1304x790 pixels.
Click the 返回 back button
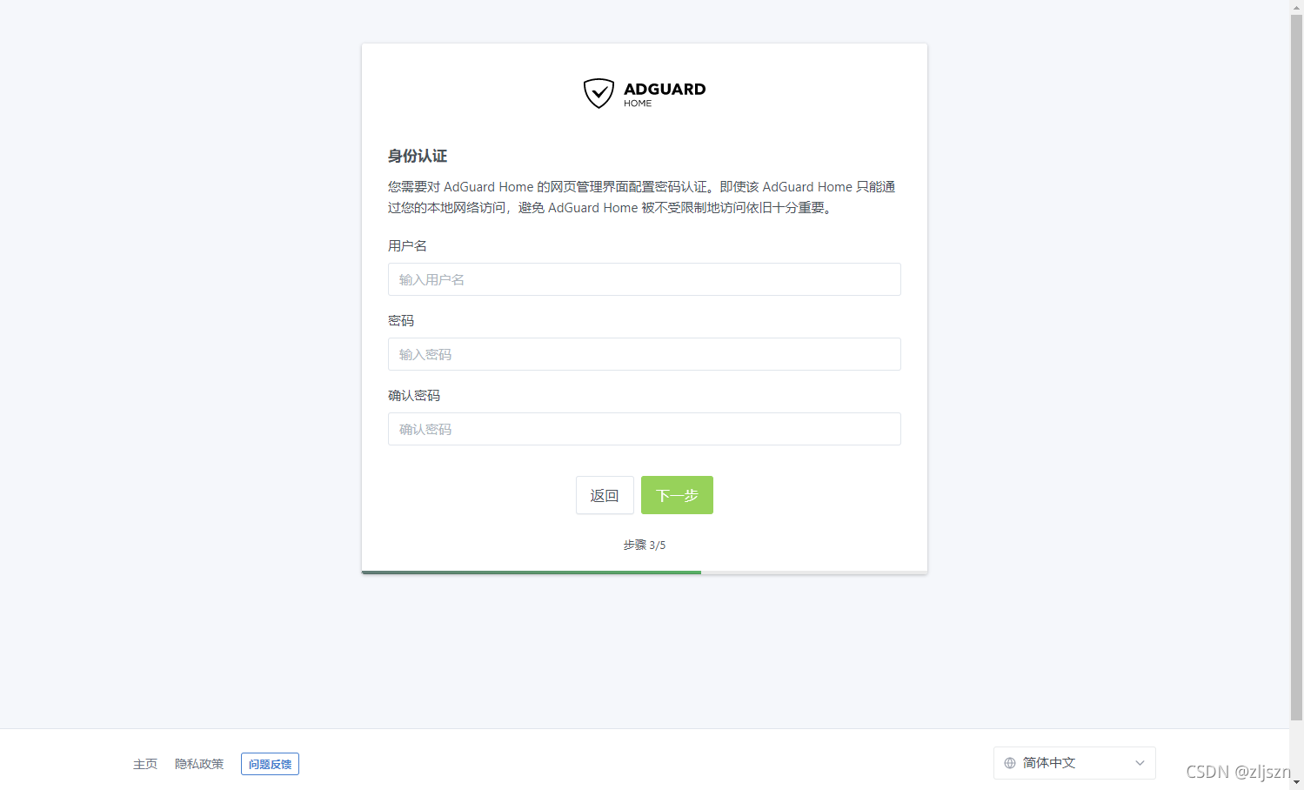pos(605,495)
